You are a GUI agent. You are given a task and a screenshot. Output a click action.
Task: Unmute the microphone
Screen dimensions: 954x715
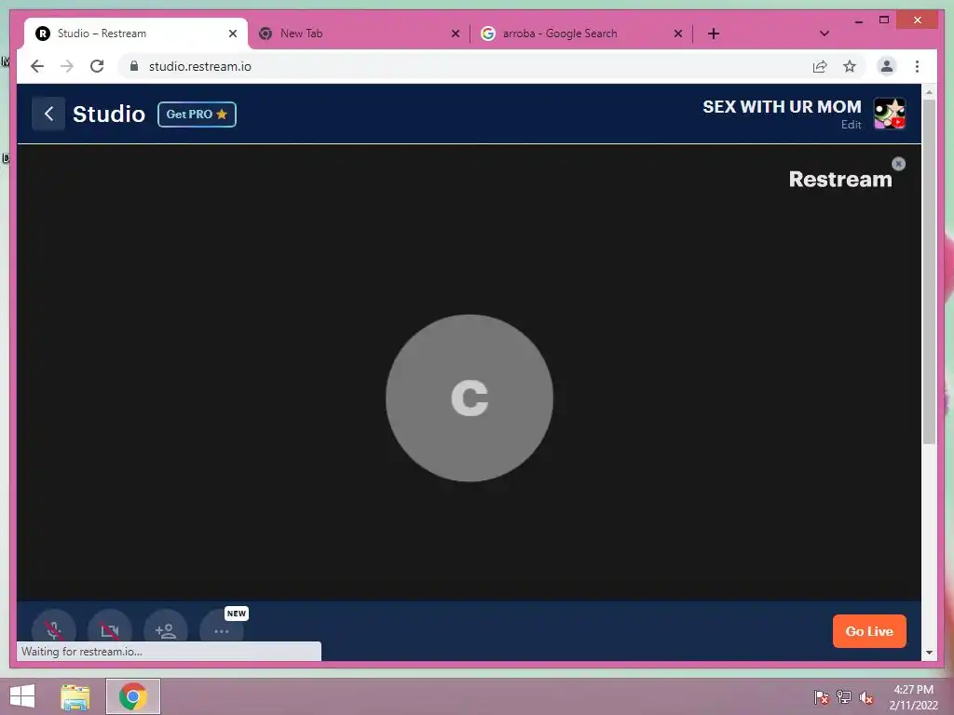pyautogui.click(x=54, y=630)
